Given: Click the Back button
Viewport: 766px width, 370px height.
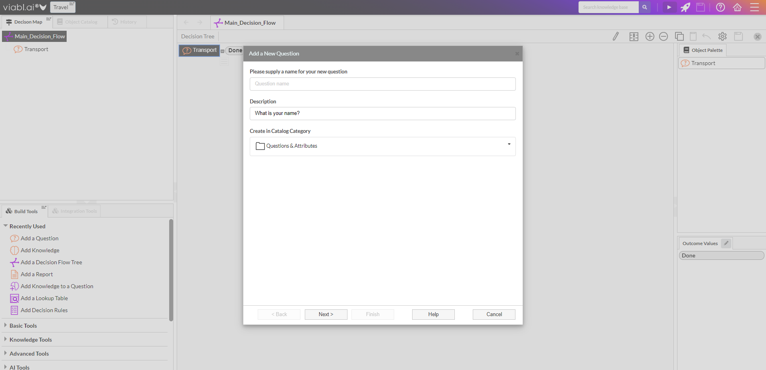Looking at the screenshot, I should [279, 315].
